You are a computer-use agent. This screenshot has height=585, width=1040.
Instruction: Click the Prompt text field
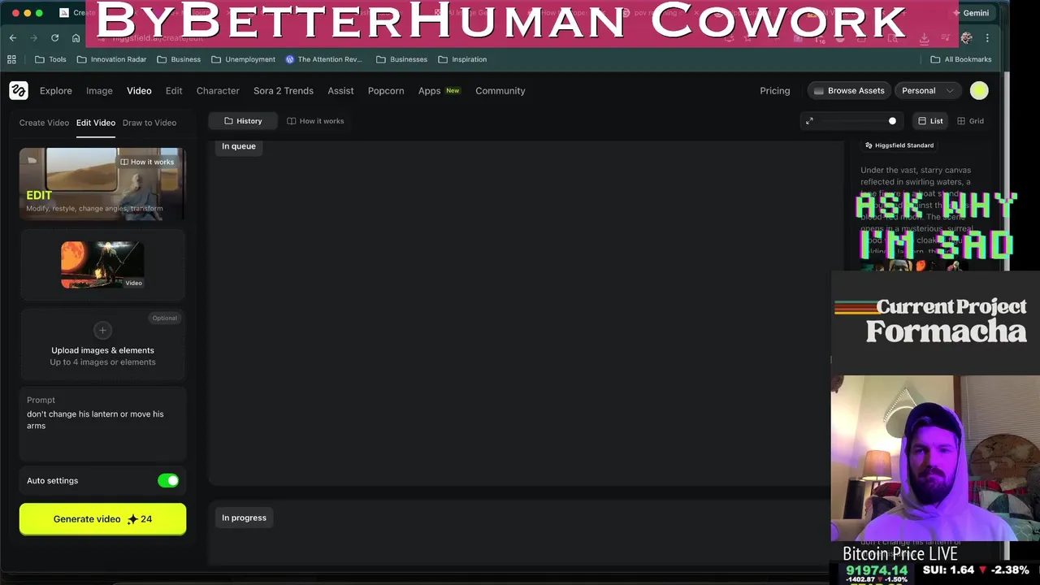tap(102, 423)
